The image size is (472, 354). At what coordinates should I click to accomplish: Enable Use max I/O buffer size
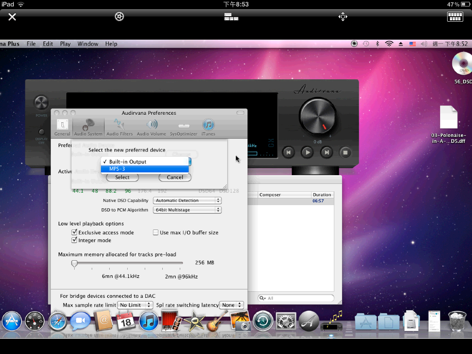pos(156,232)
